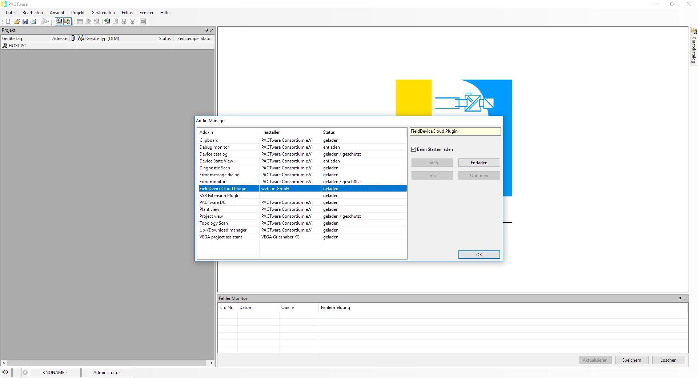The width and height of the screenshot is (698, 378).
Task: Open the Bearbeiten menu
Action: 32,13
